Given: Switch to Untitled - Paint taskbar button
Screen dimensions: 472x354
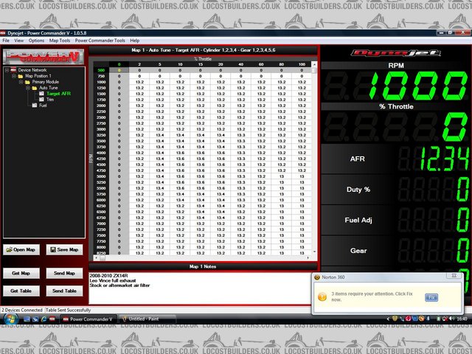Looking at the screenshot, I should click(147, 319).
